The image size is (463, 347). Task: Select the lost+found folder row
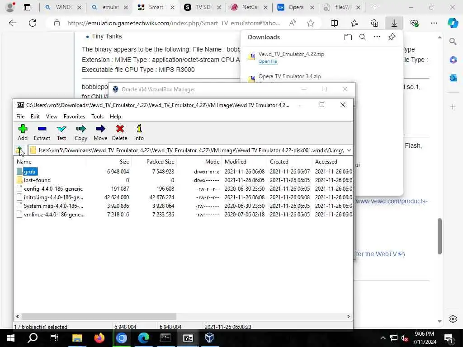183,180
